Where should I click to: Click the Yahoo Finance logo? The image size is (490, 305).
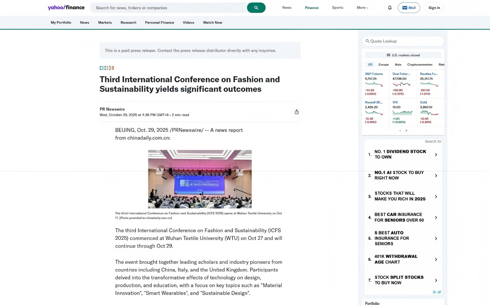pos(66,8)
